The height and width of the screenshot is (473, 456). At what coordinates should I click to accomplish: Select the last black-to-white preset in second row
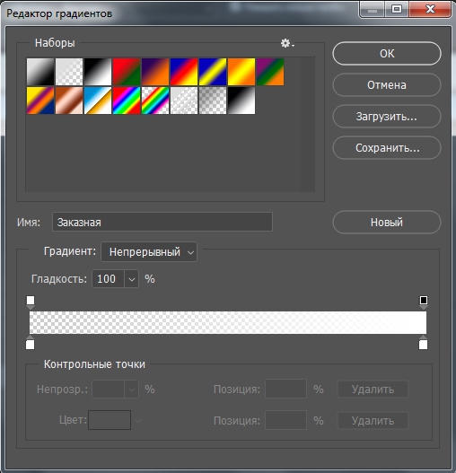[x=241, y=101]
